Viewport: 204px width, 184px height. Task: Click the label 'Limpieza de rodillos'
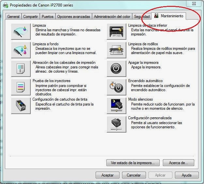point(143,44)
